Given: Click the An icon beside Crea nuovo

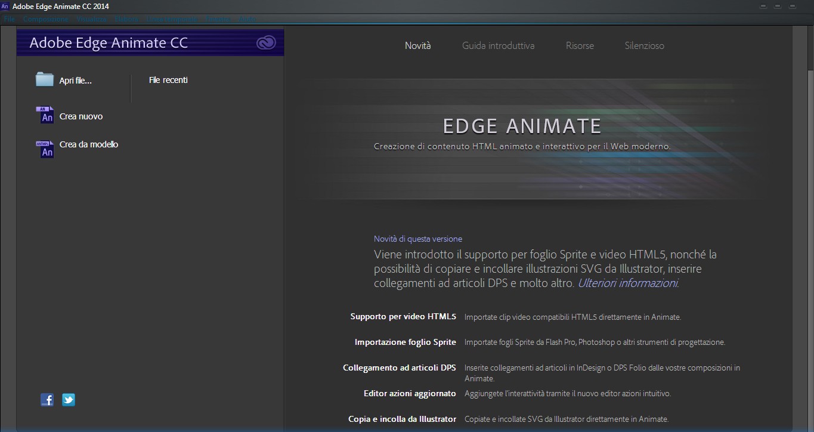Looking at the screenshot, I should [x=45, y=115].
